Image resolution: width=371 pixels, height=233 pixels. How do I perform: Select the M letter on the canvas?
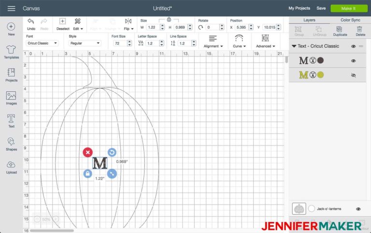pyautogui.click(x=100, y=163)
